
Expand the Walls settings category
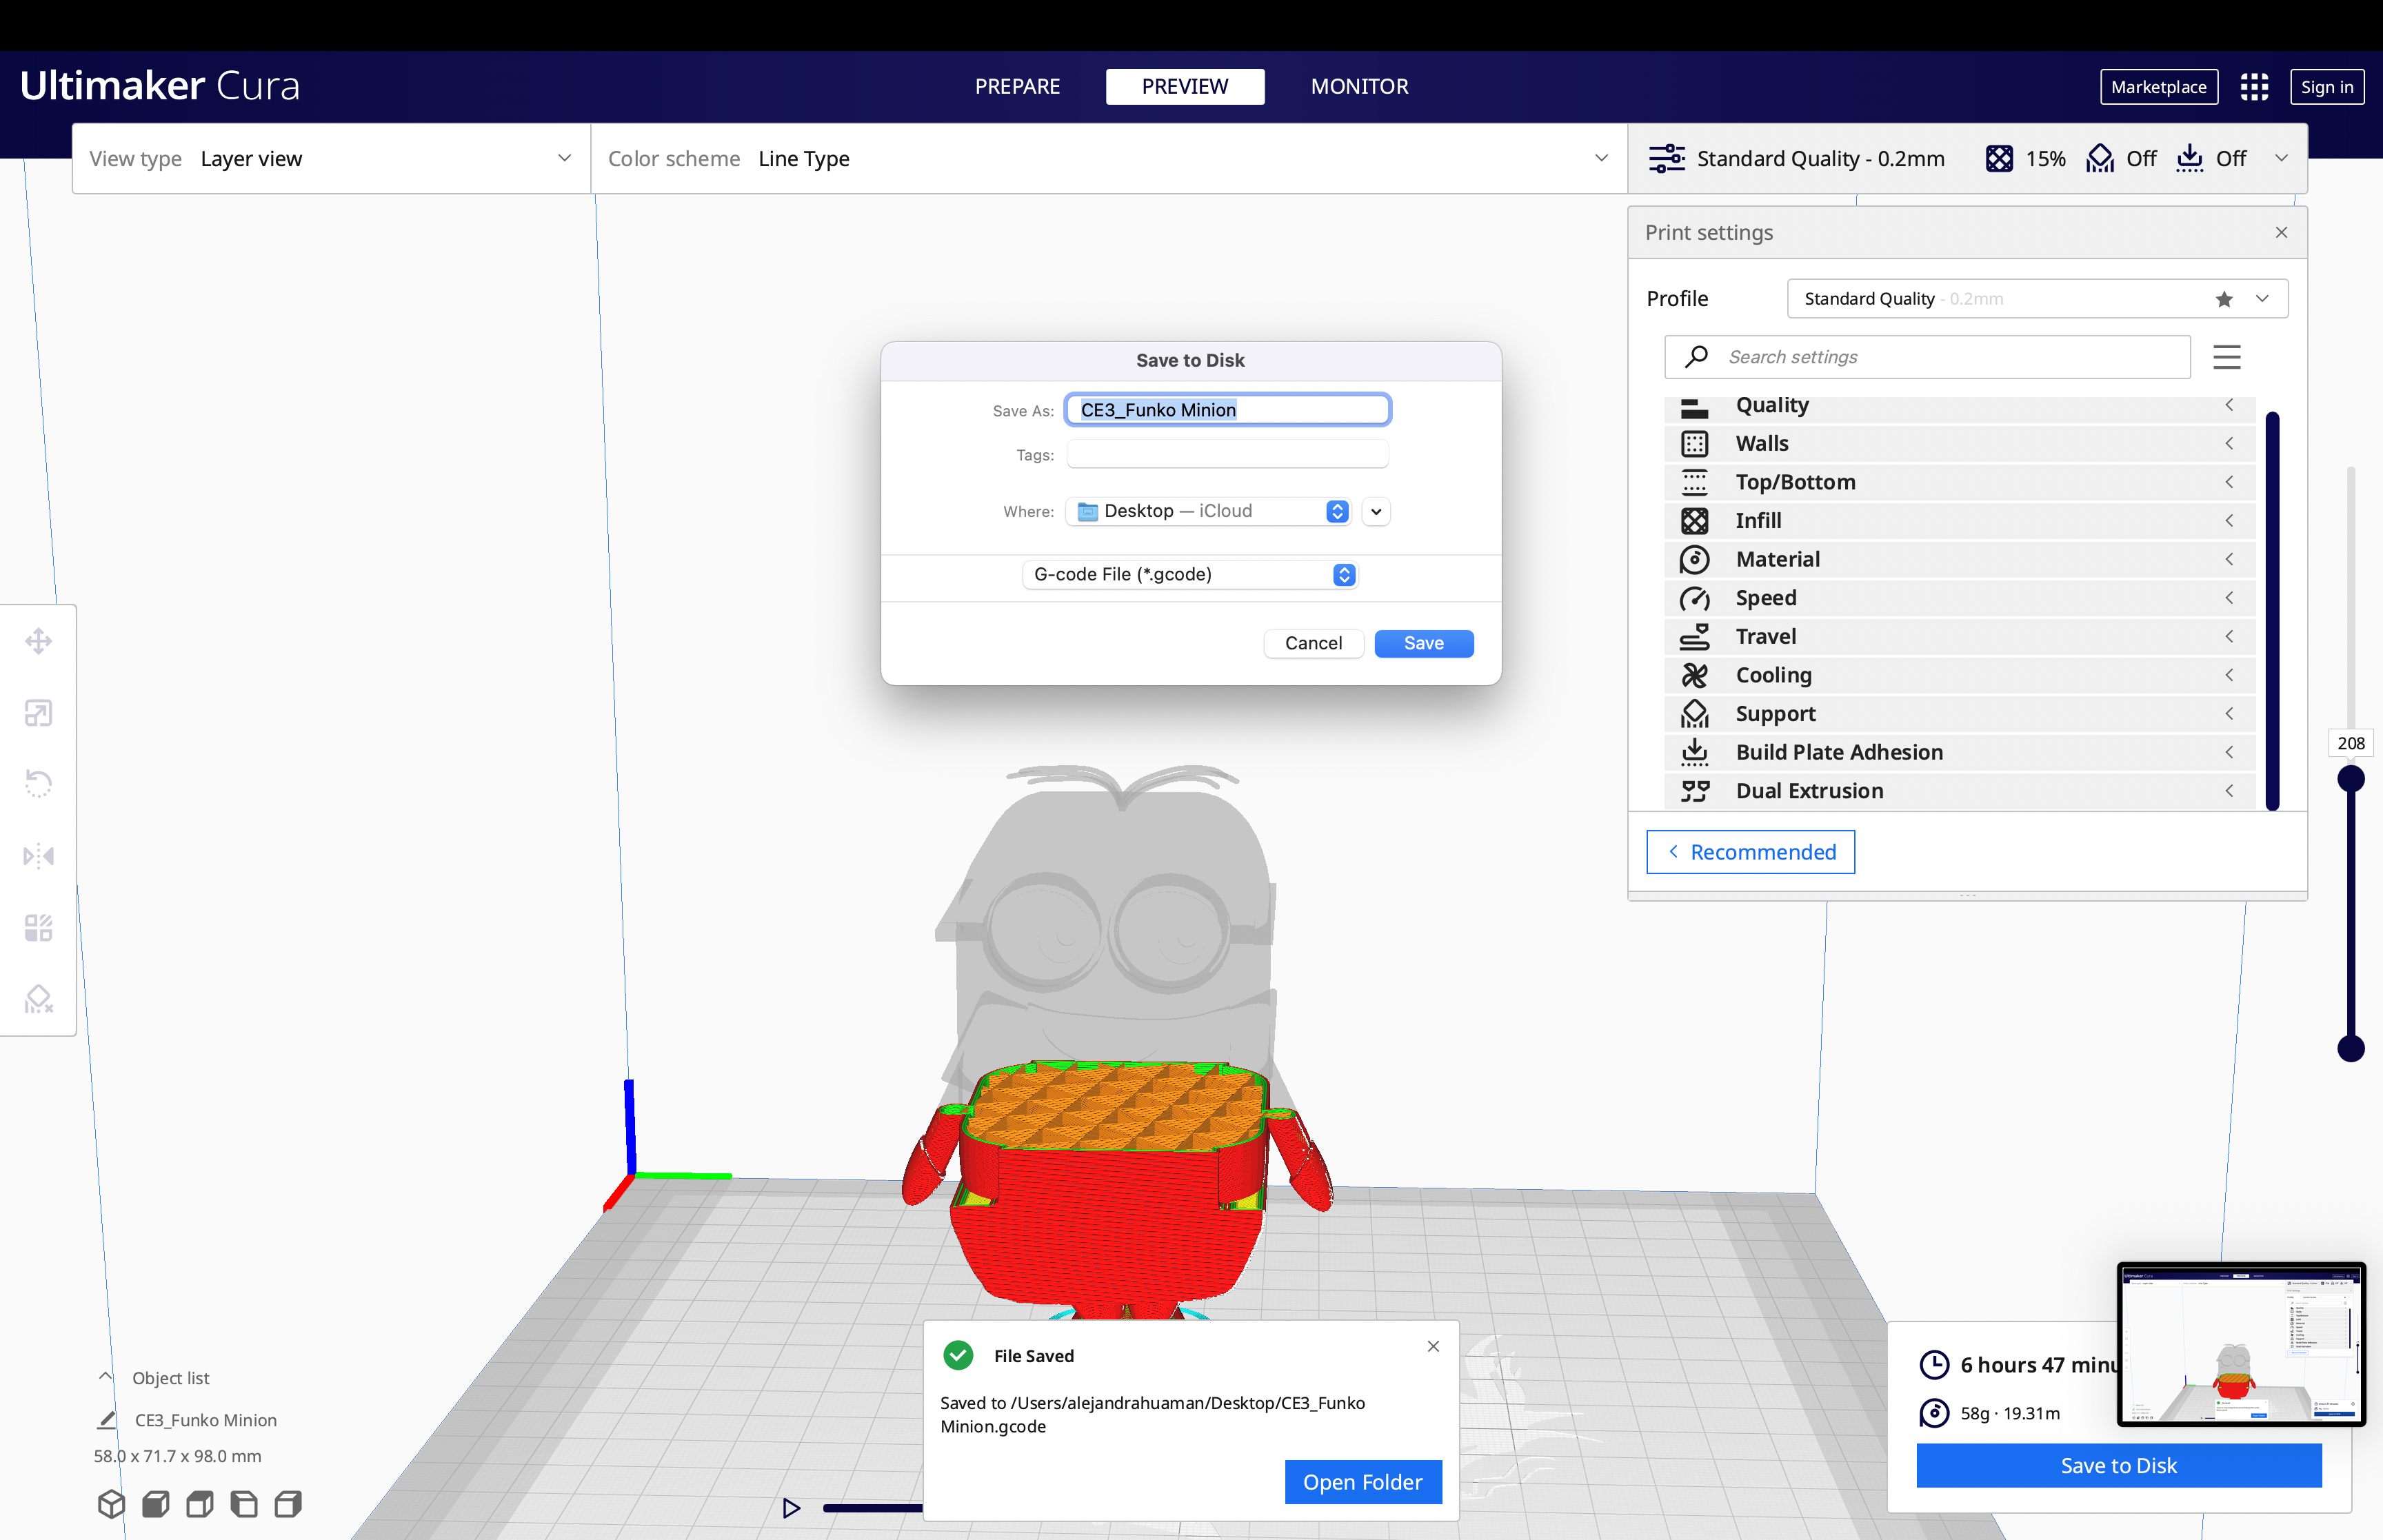(x=1959, y=443)
